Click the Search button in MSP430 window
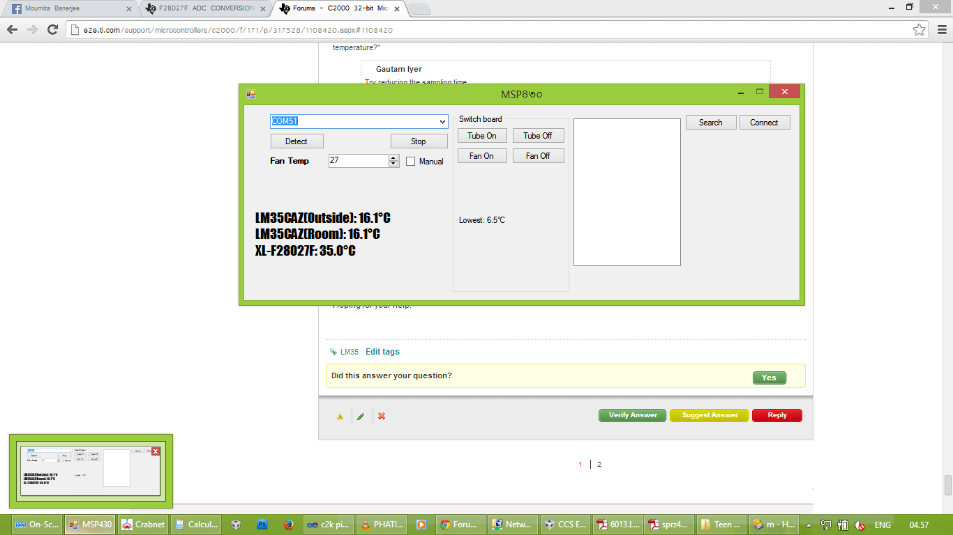This screenshot has height=535, width=953. (x=711, y=123)
